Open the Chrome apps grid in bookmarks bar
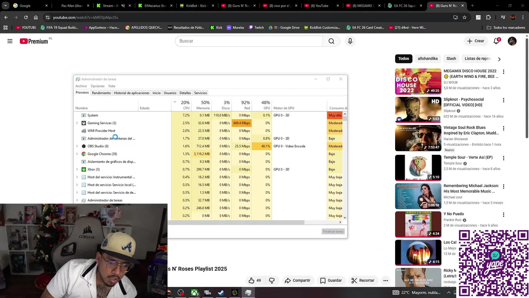 pyautogui.click(x=5, y=27)
